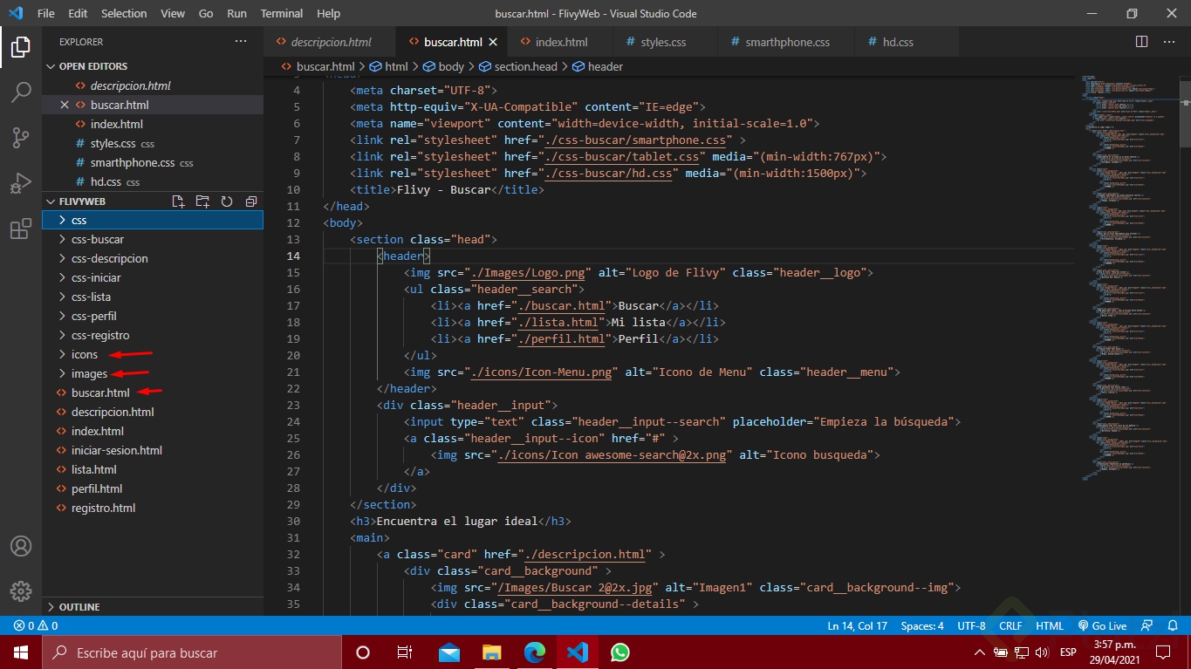Viewport: 1191px width, 669px height.
Task: Expand the icons folder
Action: tap(153, 354)
